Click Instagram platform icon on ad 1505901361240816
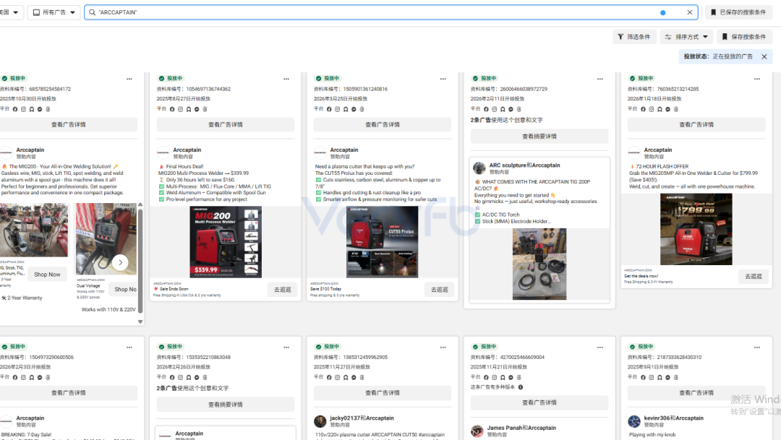 click(337, 109)
